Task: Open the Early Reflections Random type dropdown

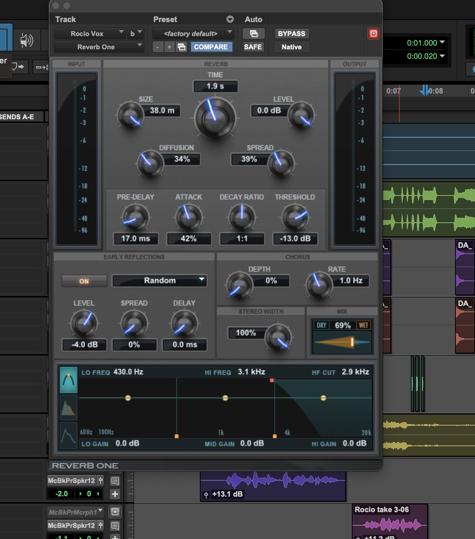Action: click(x=160, y=281)
